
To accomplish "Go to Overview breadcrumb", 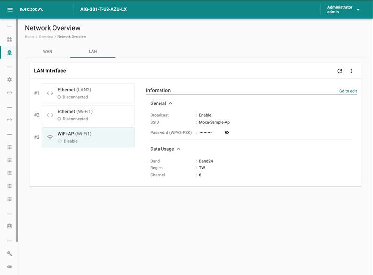I will 46,36.
